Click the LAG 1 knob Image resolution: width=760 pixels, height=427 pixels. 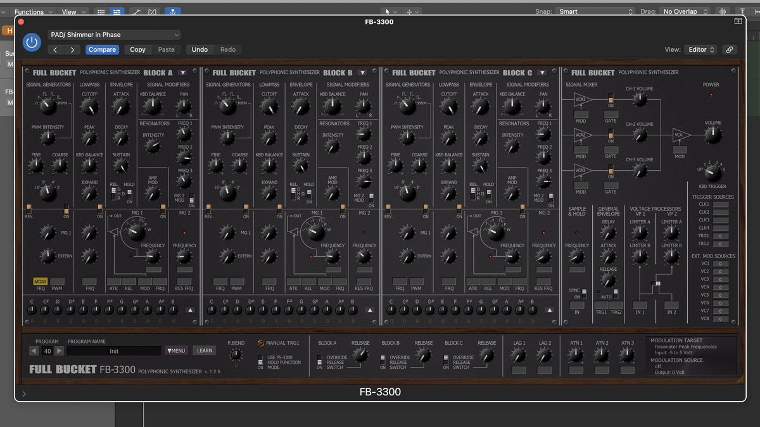[519, 355]
